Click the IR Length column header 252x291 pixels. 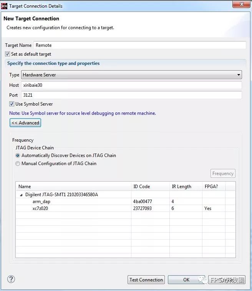click(181, 187)
